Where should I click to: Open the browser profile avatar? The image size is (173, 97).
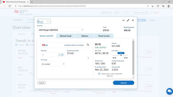168,6
